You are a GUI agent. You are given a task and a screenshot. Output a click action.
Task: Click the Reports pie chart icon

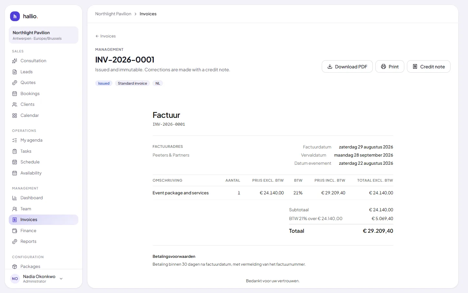15,242
